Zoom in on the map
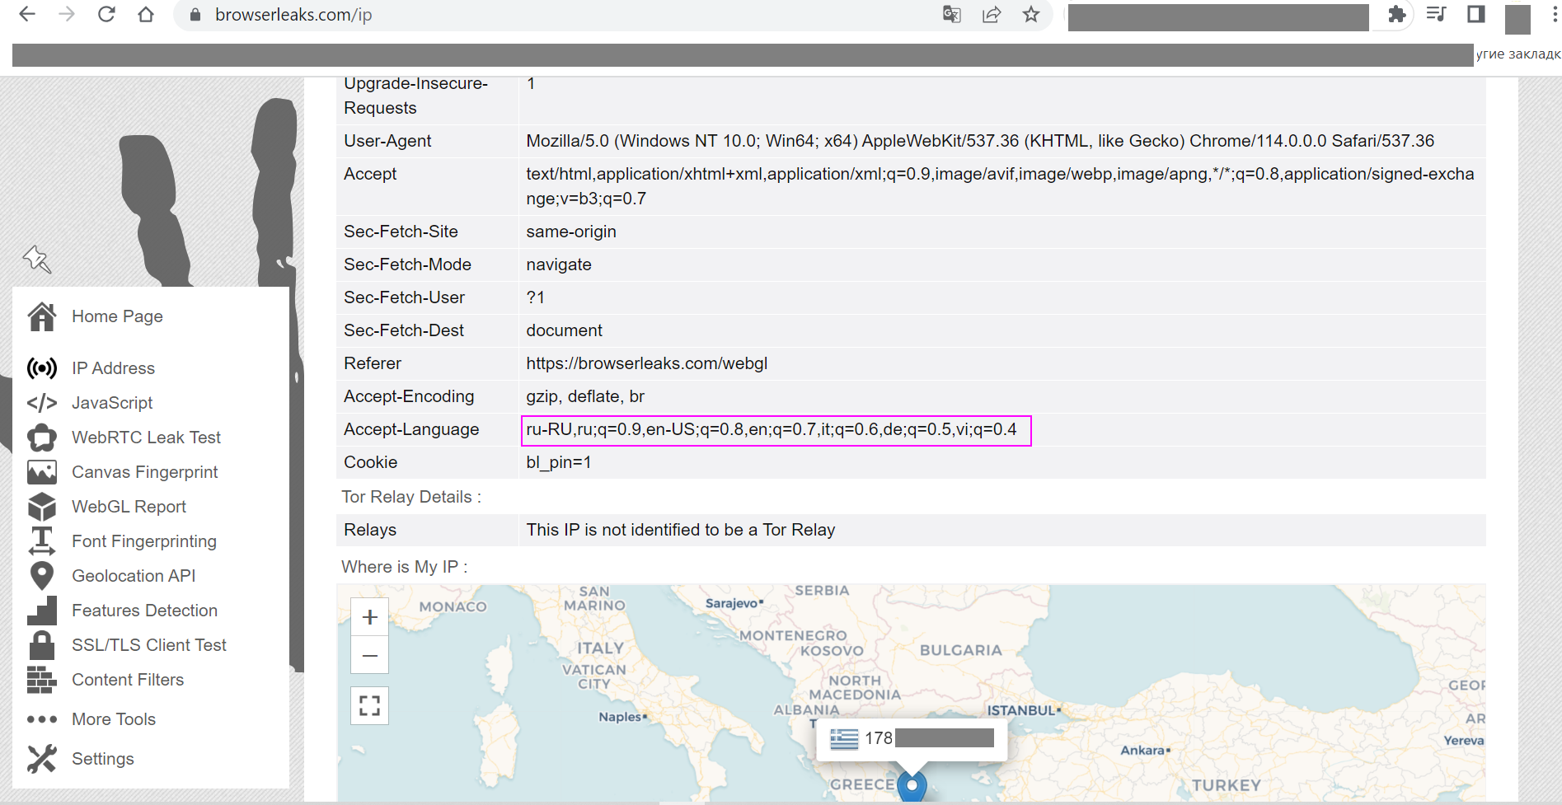 tap(369, 617)
